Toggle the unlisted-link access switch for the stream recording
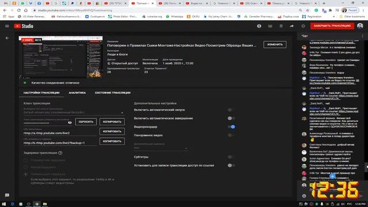This screenshot has width=368, height=207. coord(231,166)
